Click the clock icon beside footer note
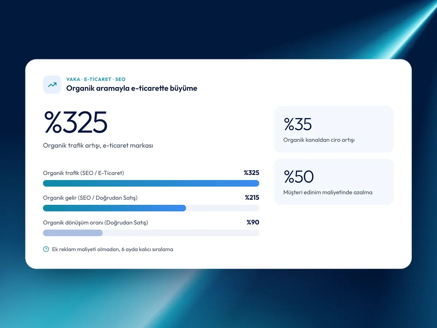The image size is (437, 328). tap(46, 249)
